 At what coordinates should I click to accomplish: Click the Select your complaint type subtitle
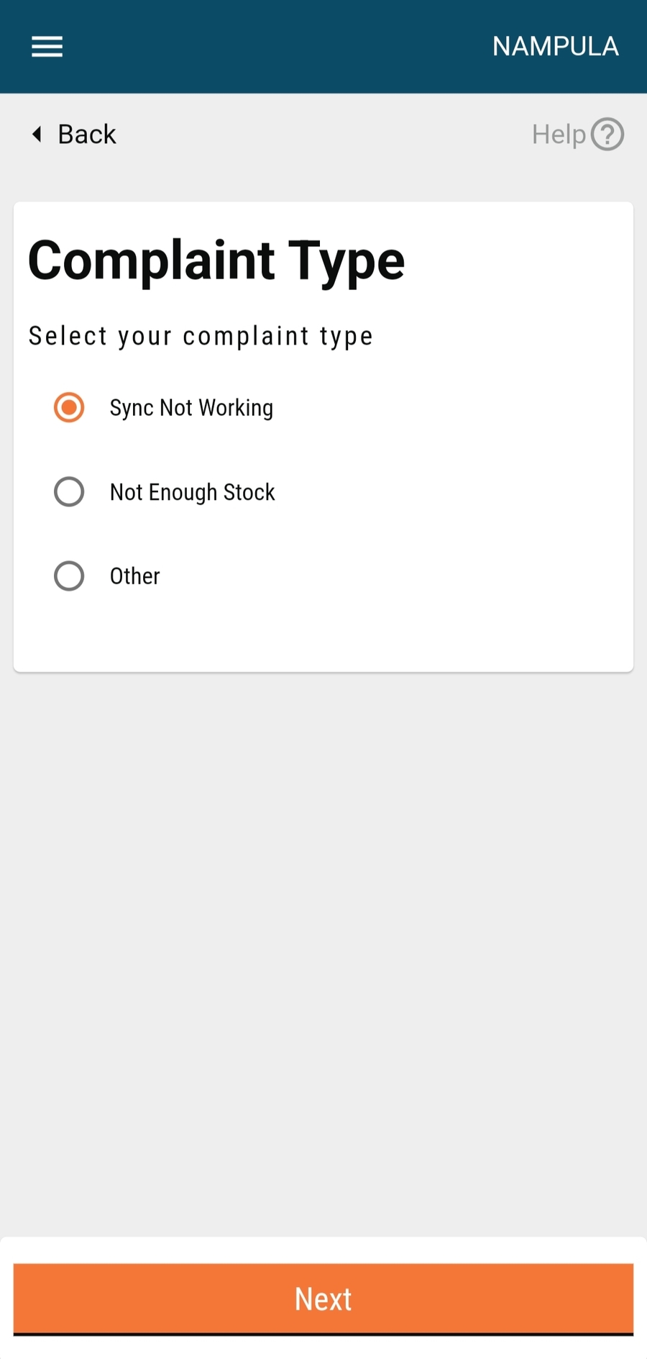click(201, 336)
